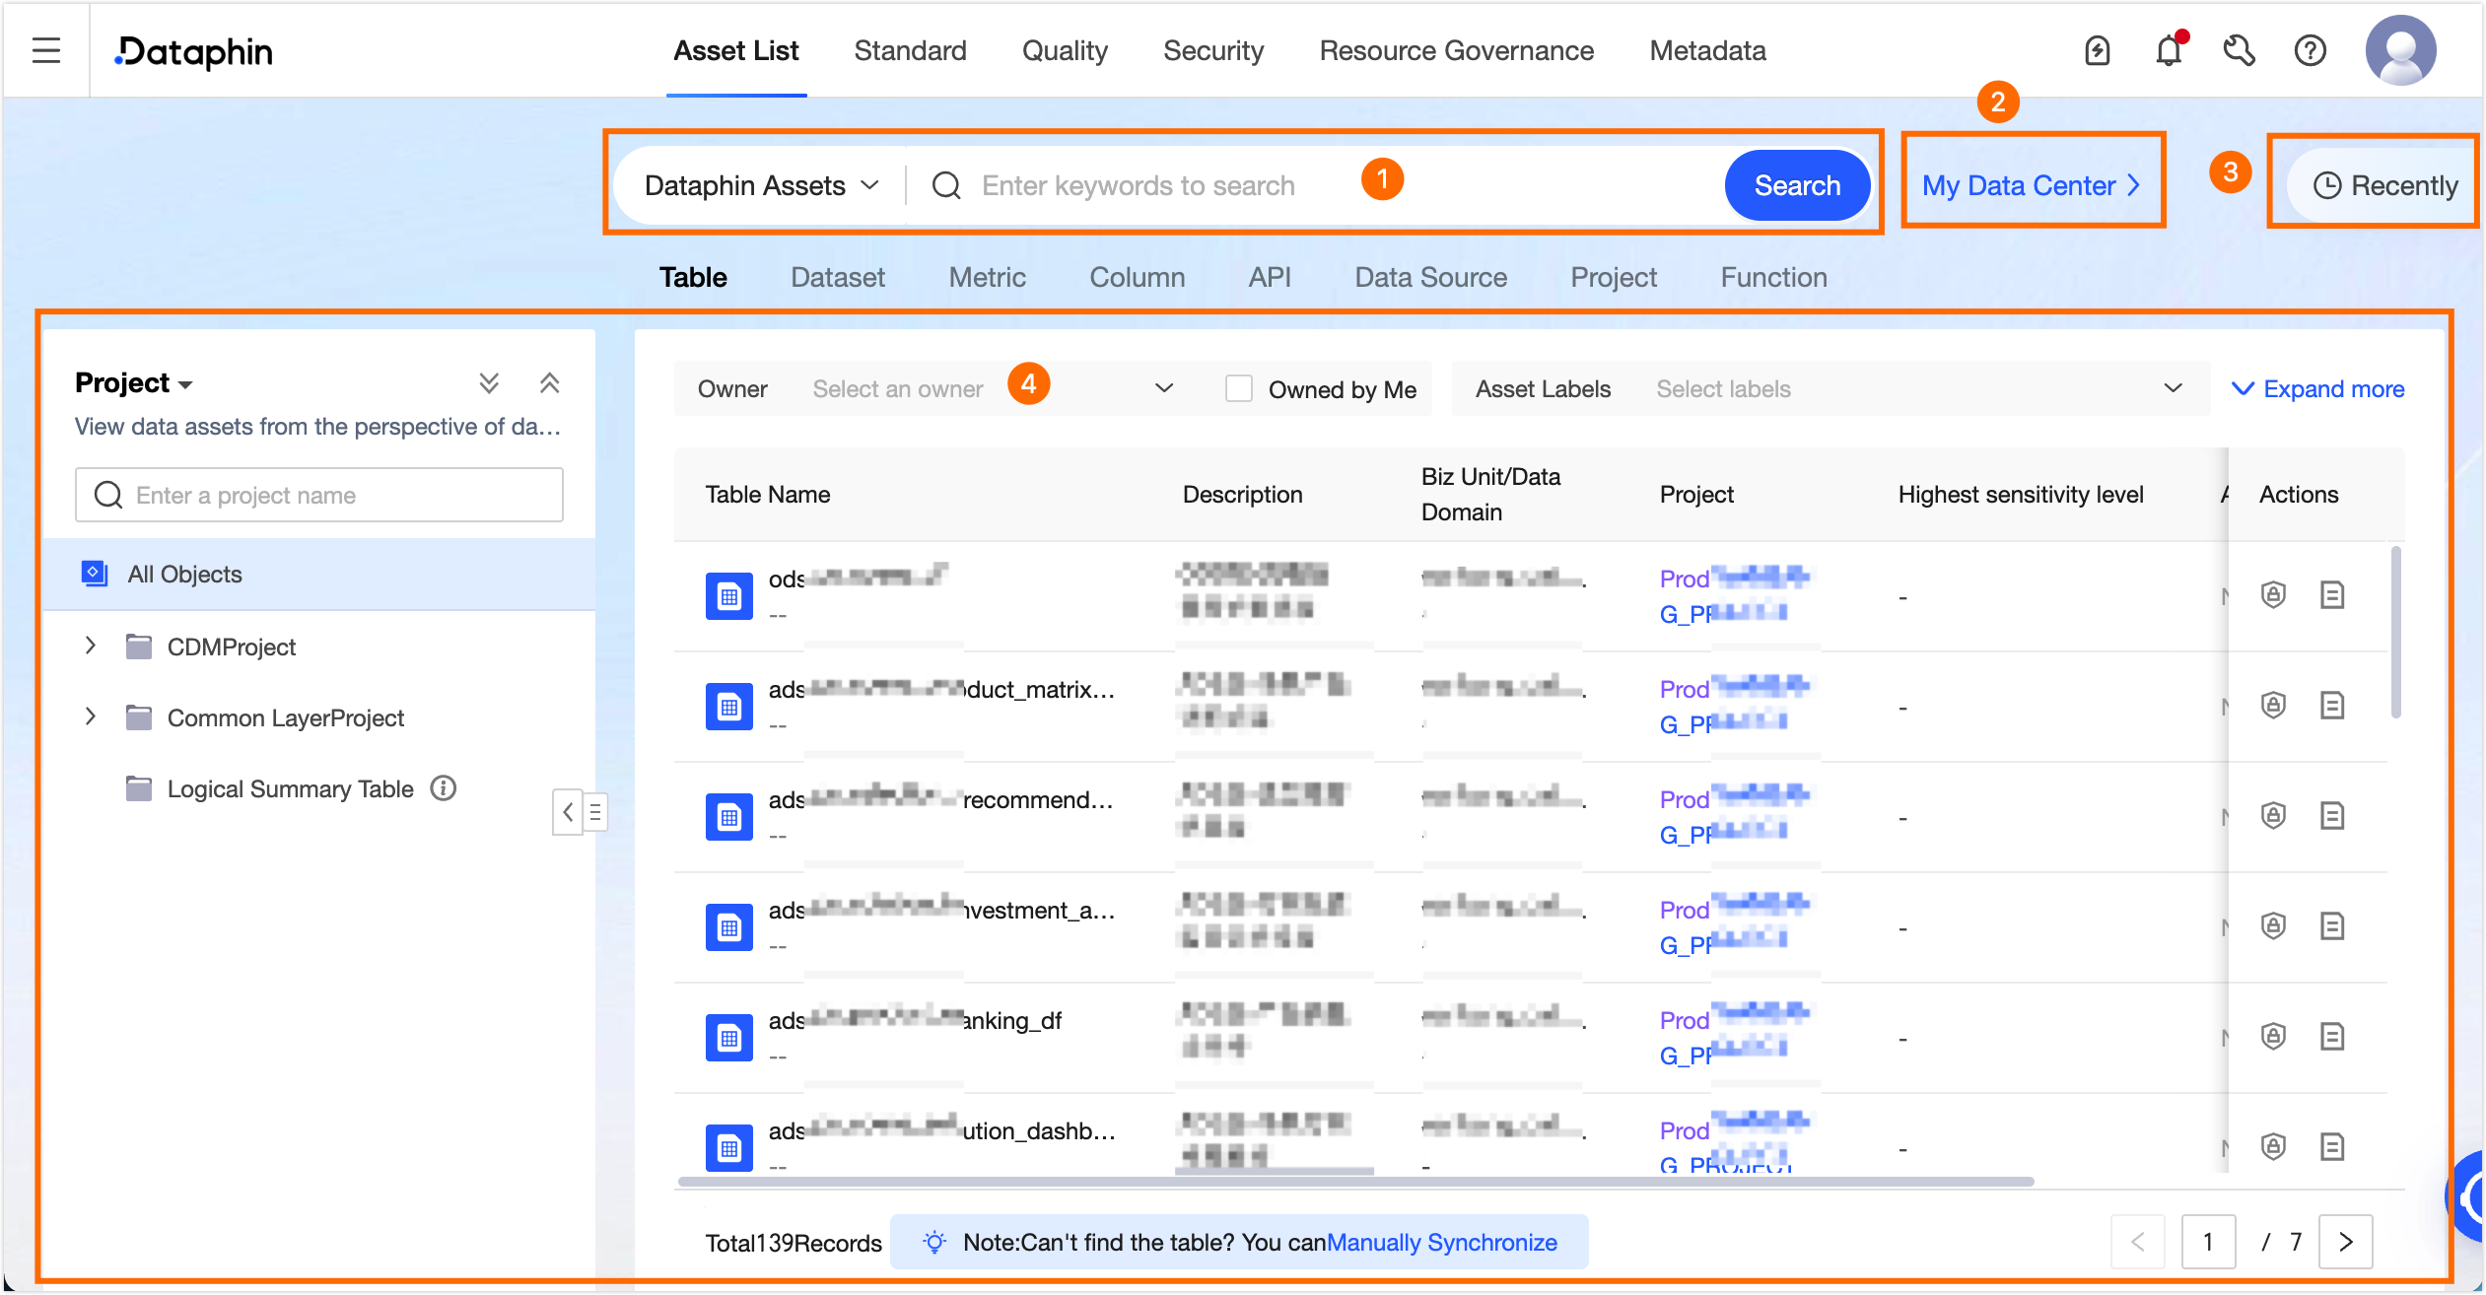Open the Security menu
This screenshot has width=2486, height=1295.
(1213, 50)
